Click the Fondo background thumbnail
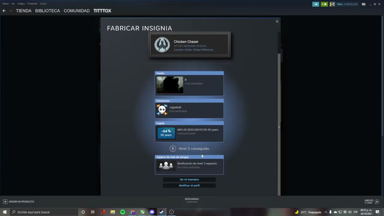Image resolution: width=384 pixels, height=216 pixels. click(x=170, y=85)
